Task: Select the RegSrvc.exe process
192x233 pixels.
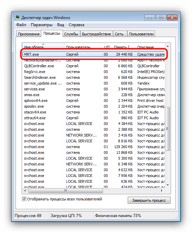Action: (x=93, y=72)
